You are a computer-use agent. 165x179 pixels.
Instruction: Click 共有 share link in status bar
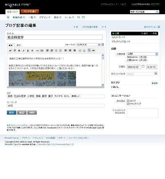pyautogui.click(x=154, y=33)
